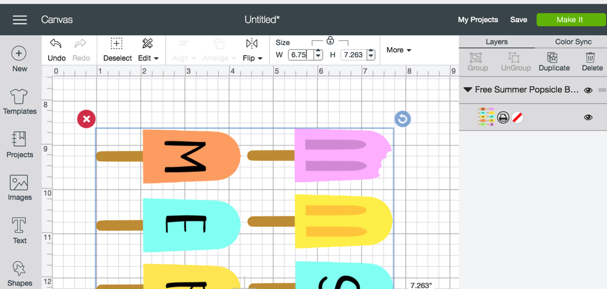607x289 pixels.
Task: Click the blue rotate handle on the image
Action: [x=403, y=119]
